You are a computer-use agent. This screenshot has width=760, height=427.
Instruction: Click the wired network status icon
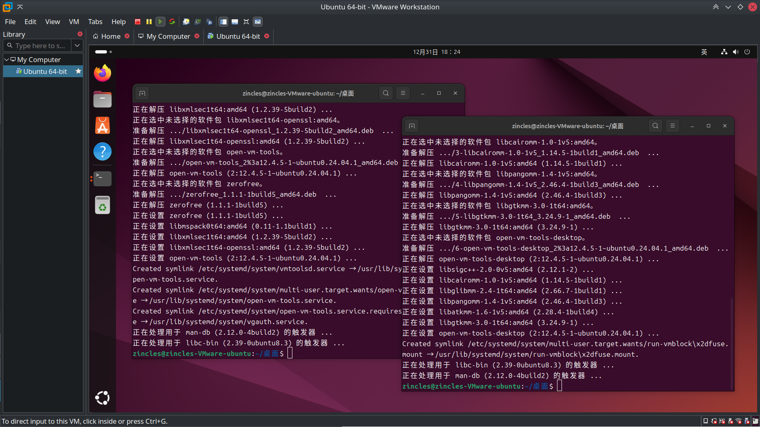[724, 52]
